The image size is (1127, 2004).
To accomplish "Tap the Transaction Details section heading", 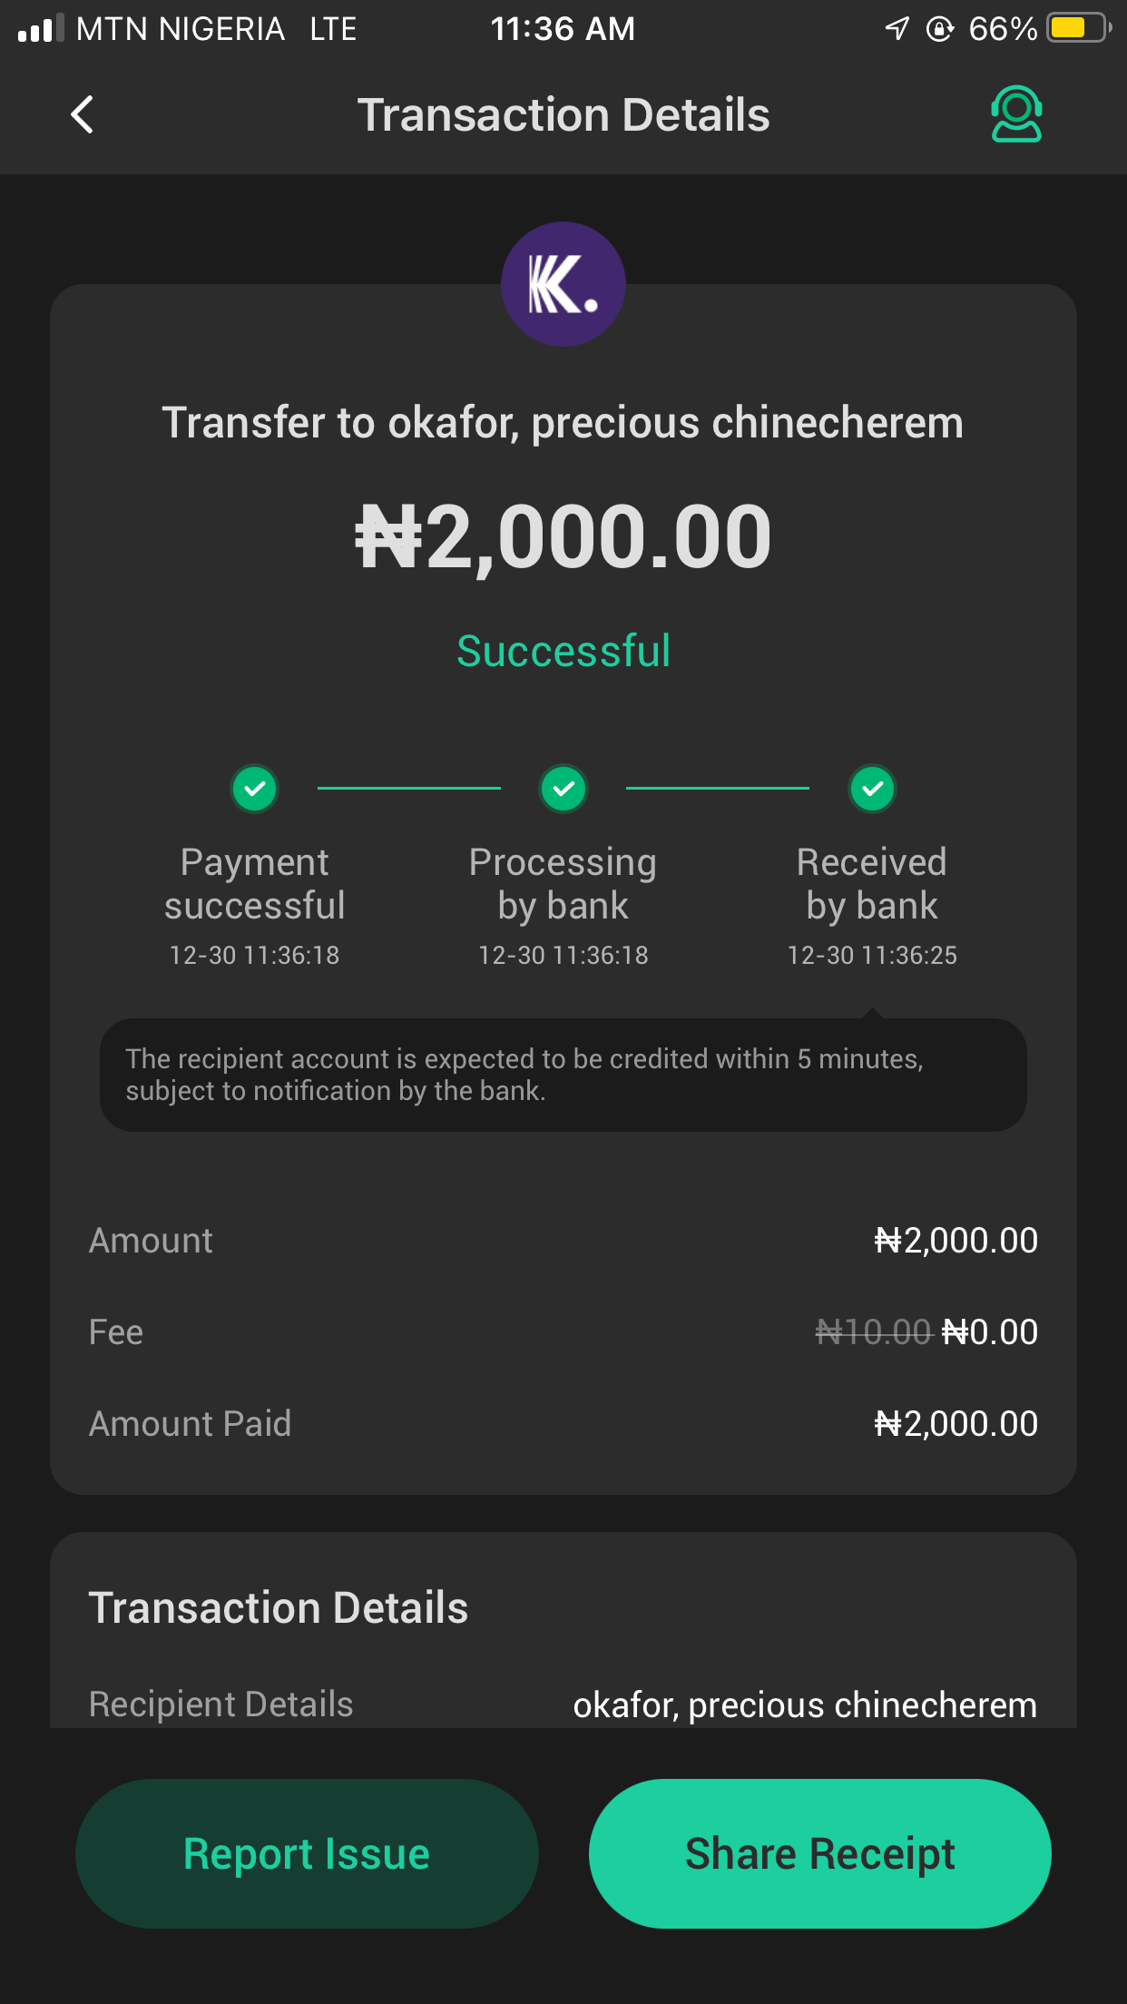I will click(x=279, y=1607).
